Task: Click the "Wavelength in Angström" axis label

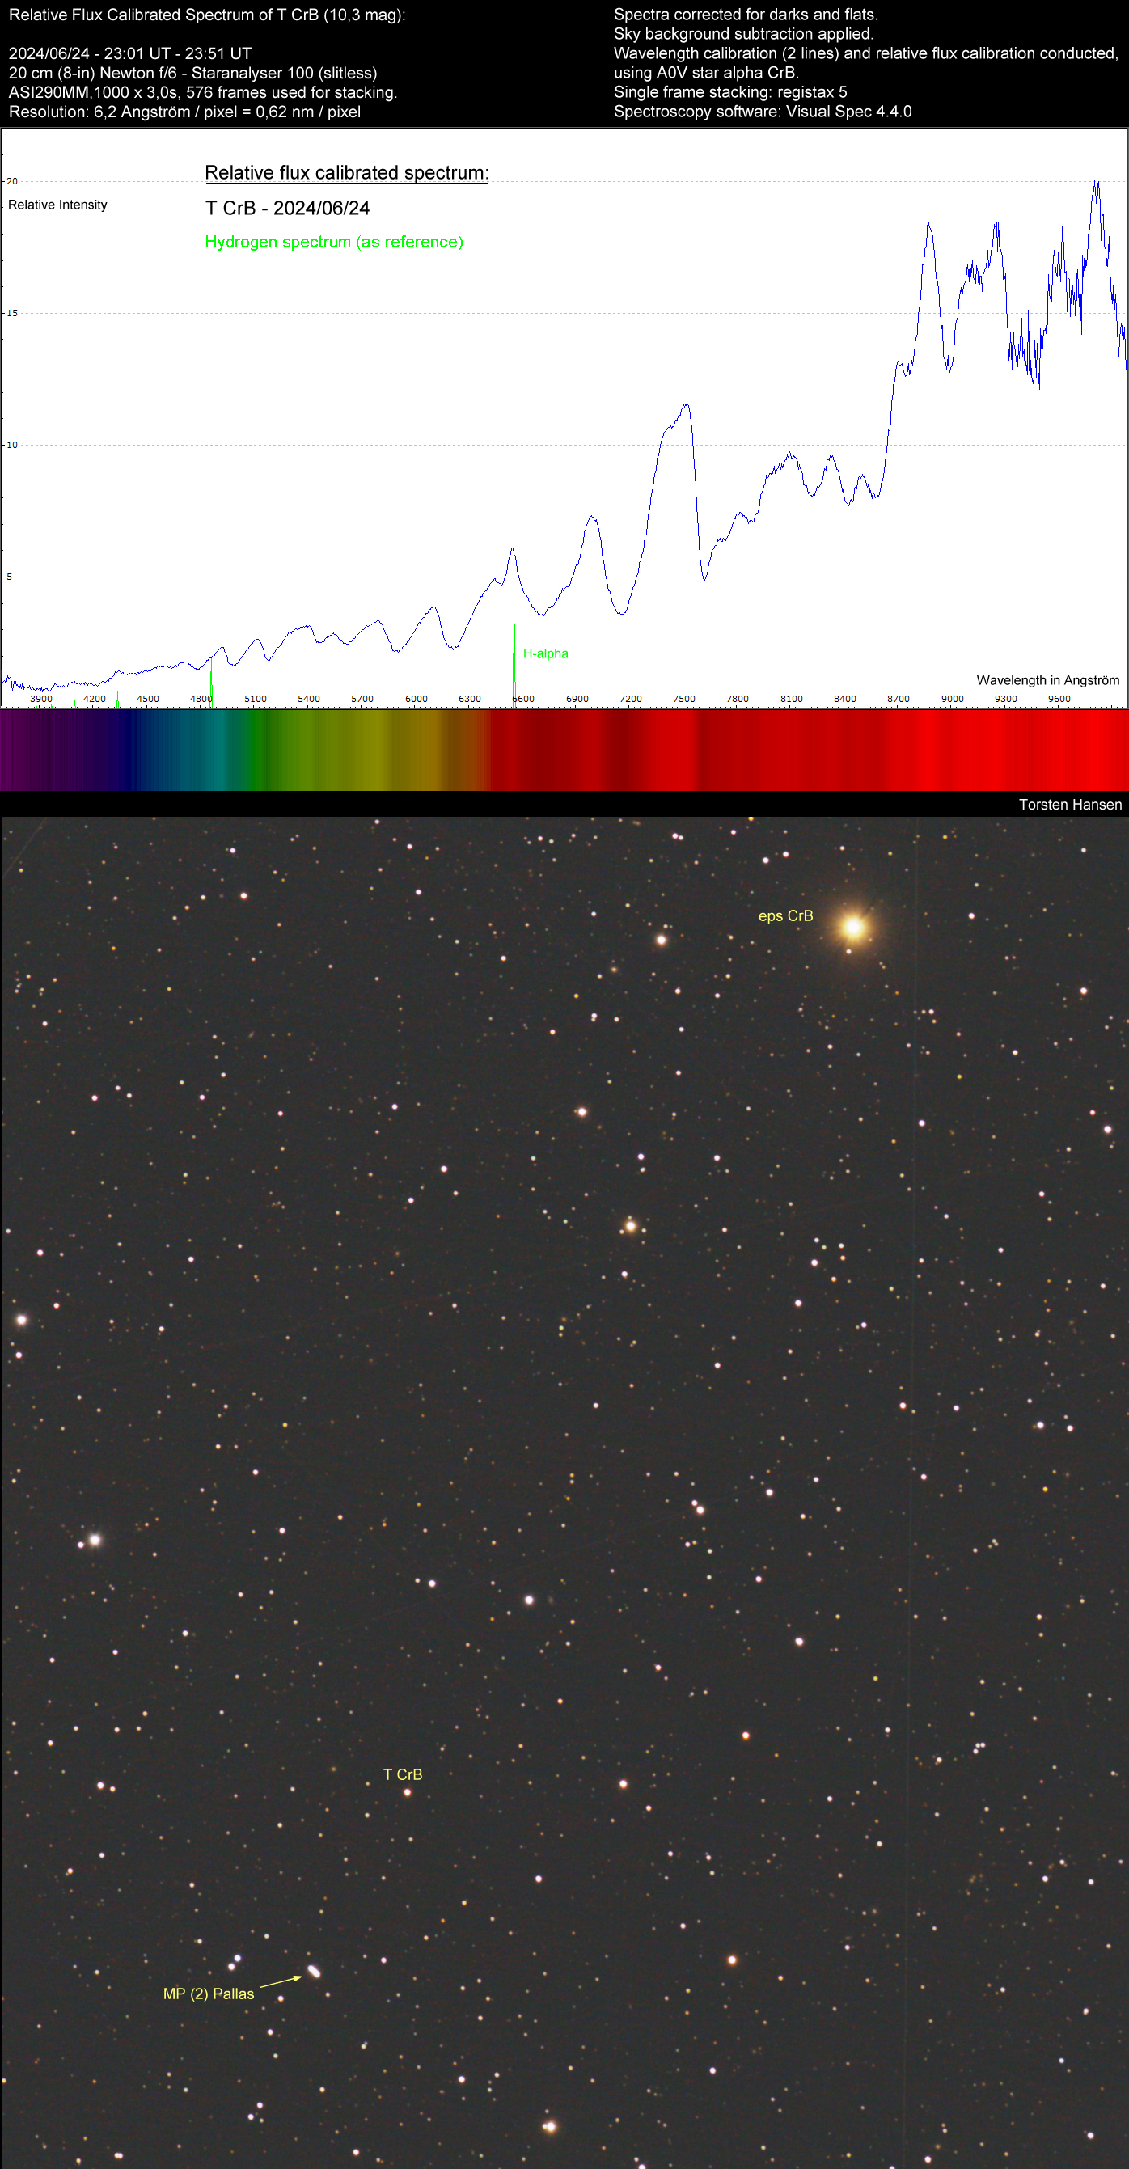Action: [x=1047, y=680]
